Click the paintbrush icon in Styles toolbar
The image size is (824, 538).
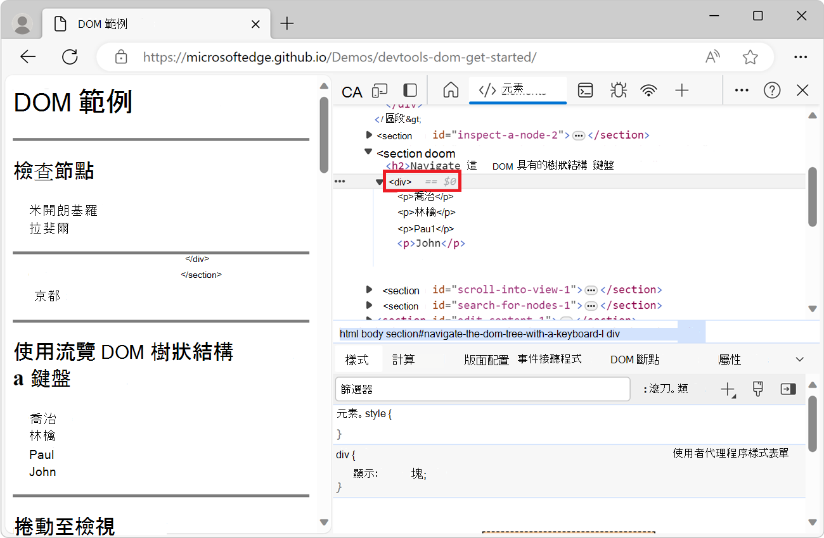757,389
